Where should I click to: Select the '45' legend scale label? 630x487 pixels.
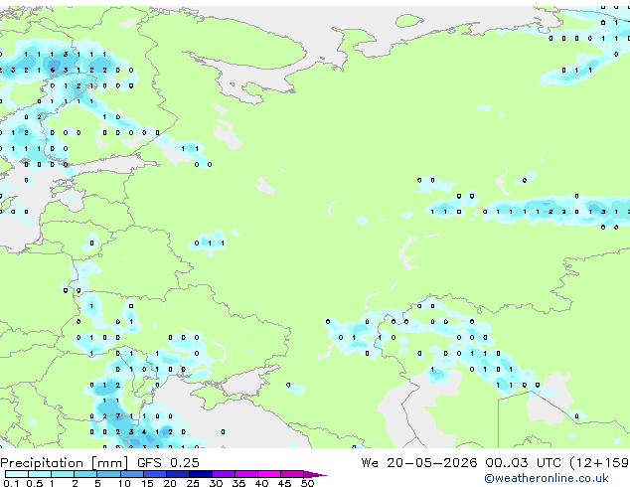tap(284, 483)
